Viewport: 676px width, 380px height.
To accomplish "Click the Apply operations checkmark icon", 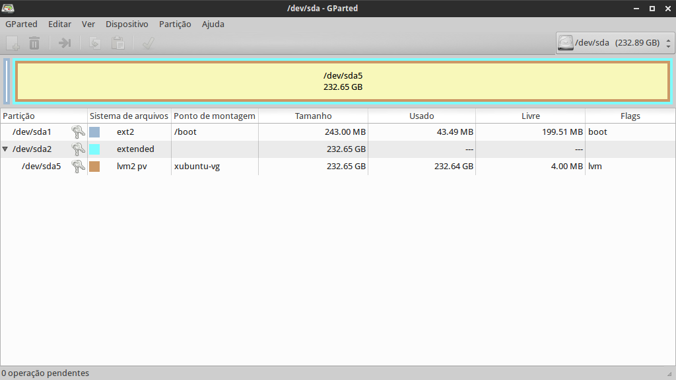I will click(149, 43).
